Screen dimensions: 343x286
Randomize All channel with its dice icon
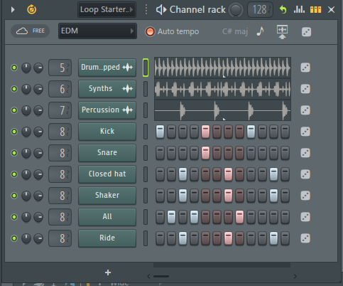click(305, 217)
